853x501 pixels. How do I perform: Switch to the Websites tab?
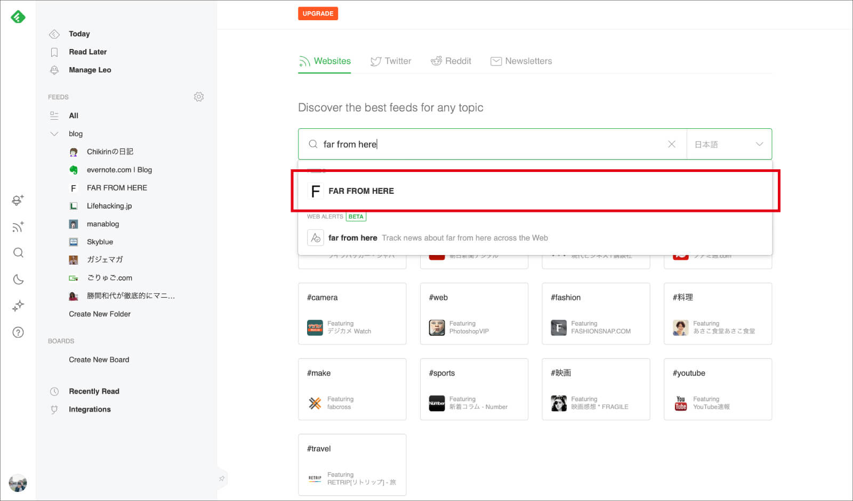(x=325, y=61)
